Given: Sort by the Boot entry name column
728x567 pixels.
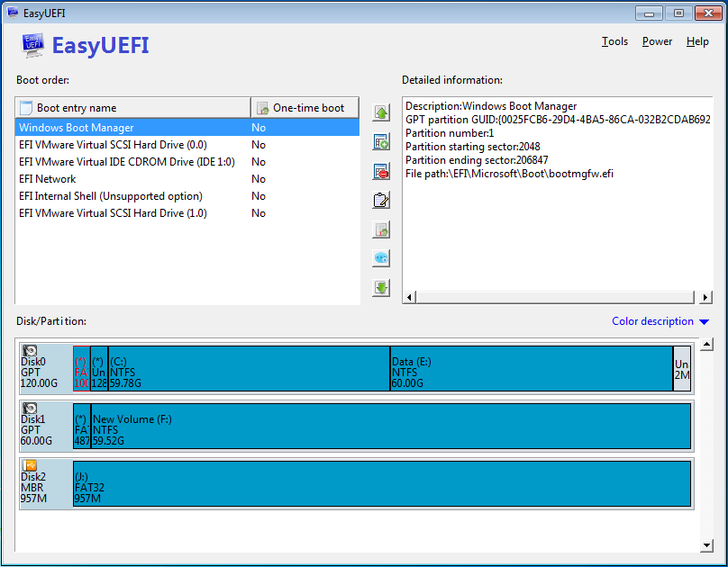Looking at the screenshot, I should 132,107.
